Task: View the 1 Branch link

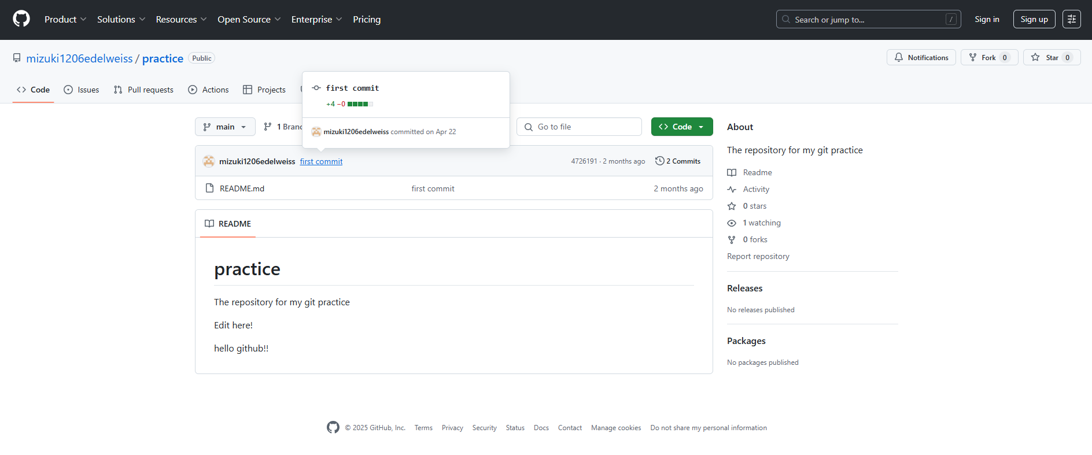Action: coord(282,127)
